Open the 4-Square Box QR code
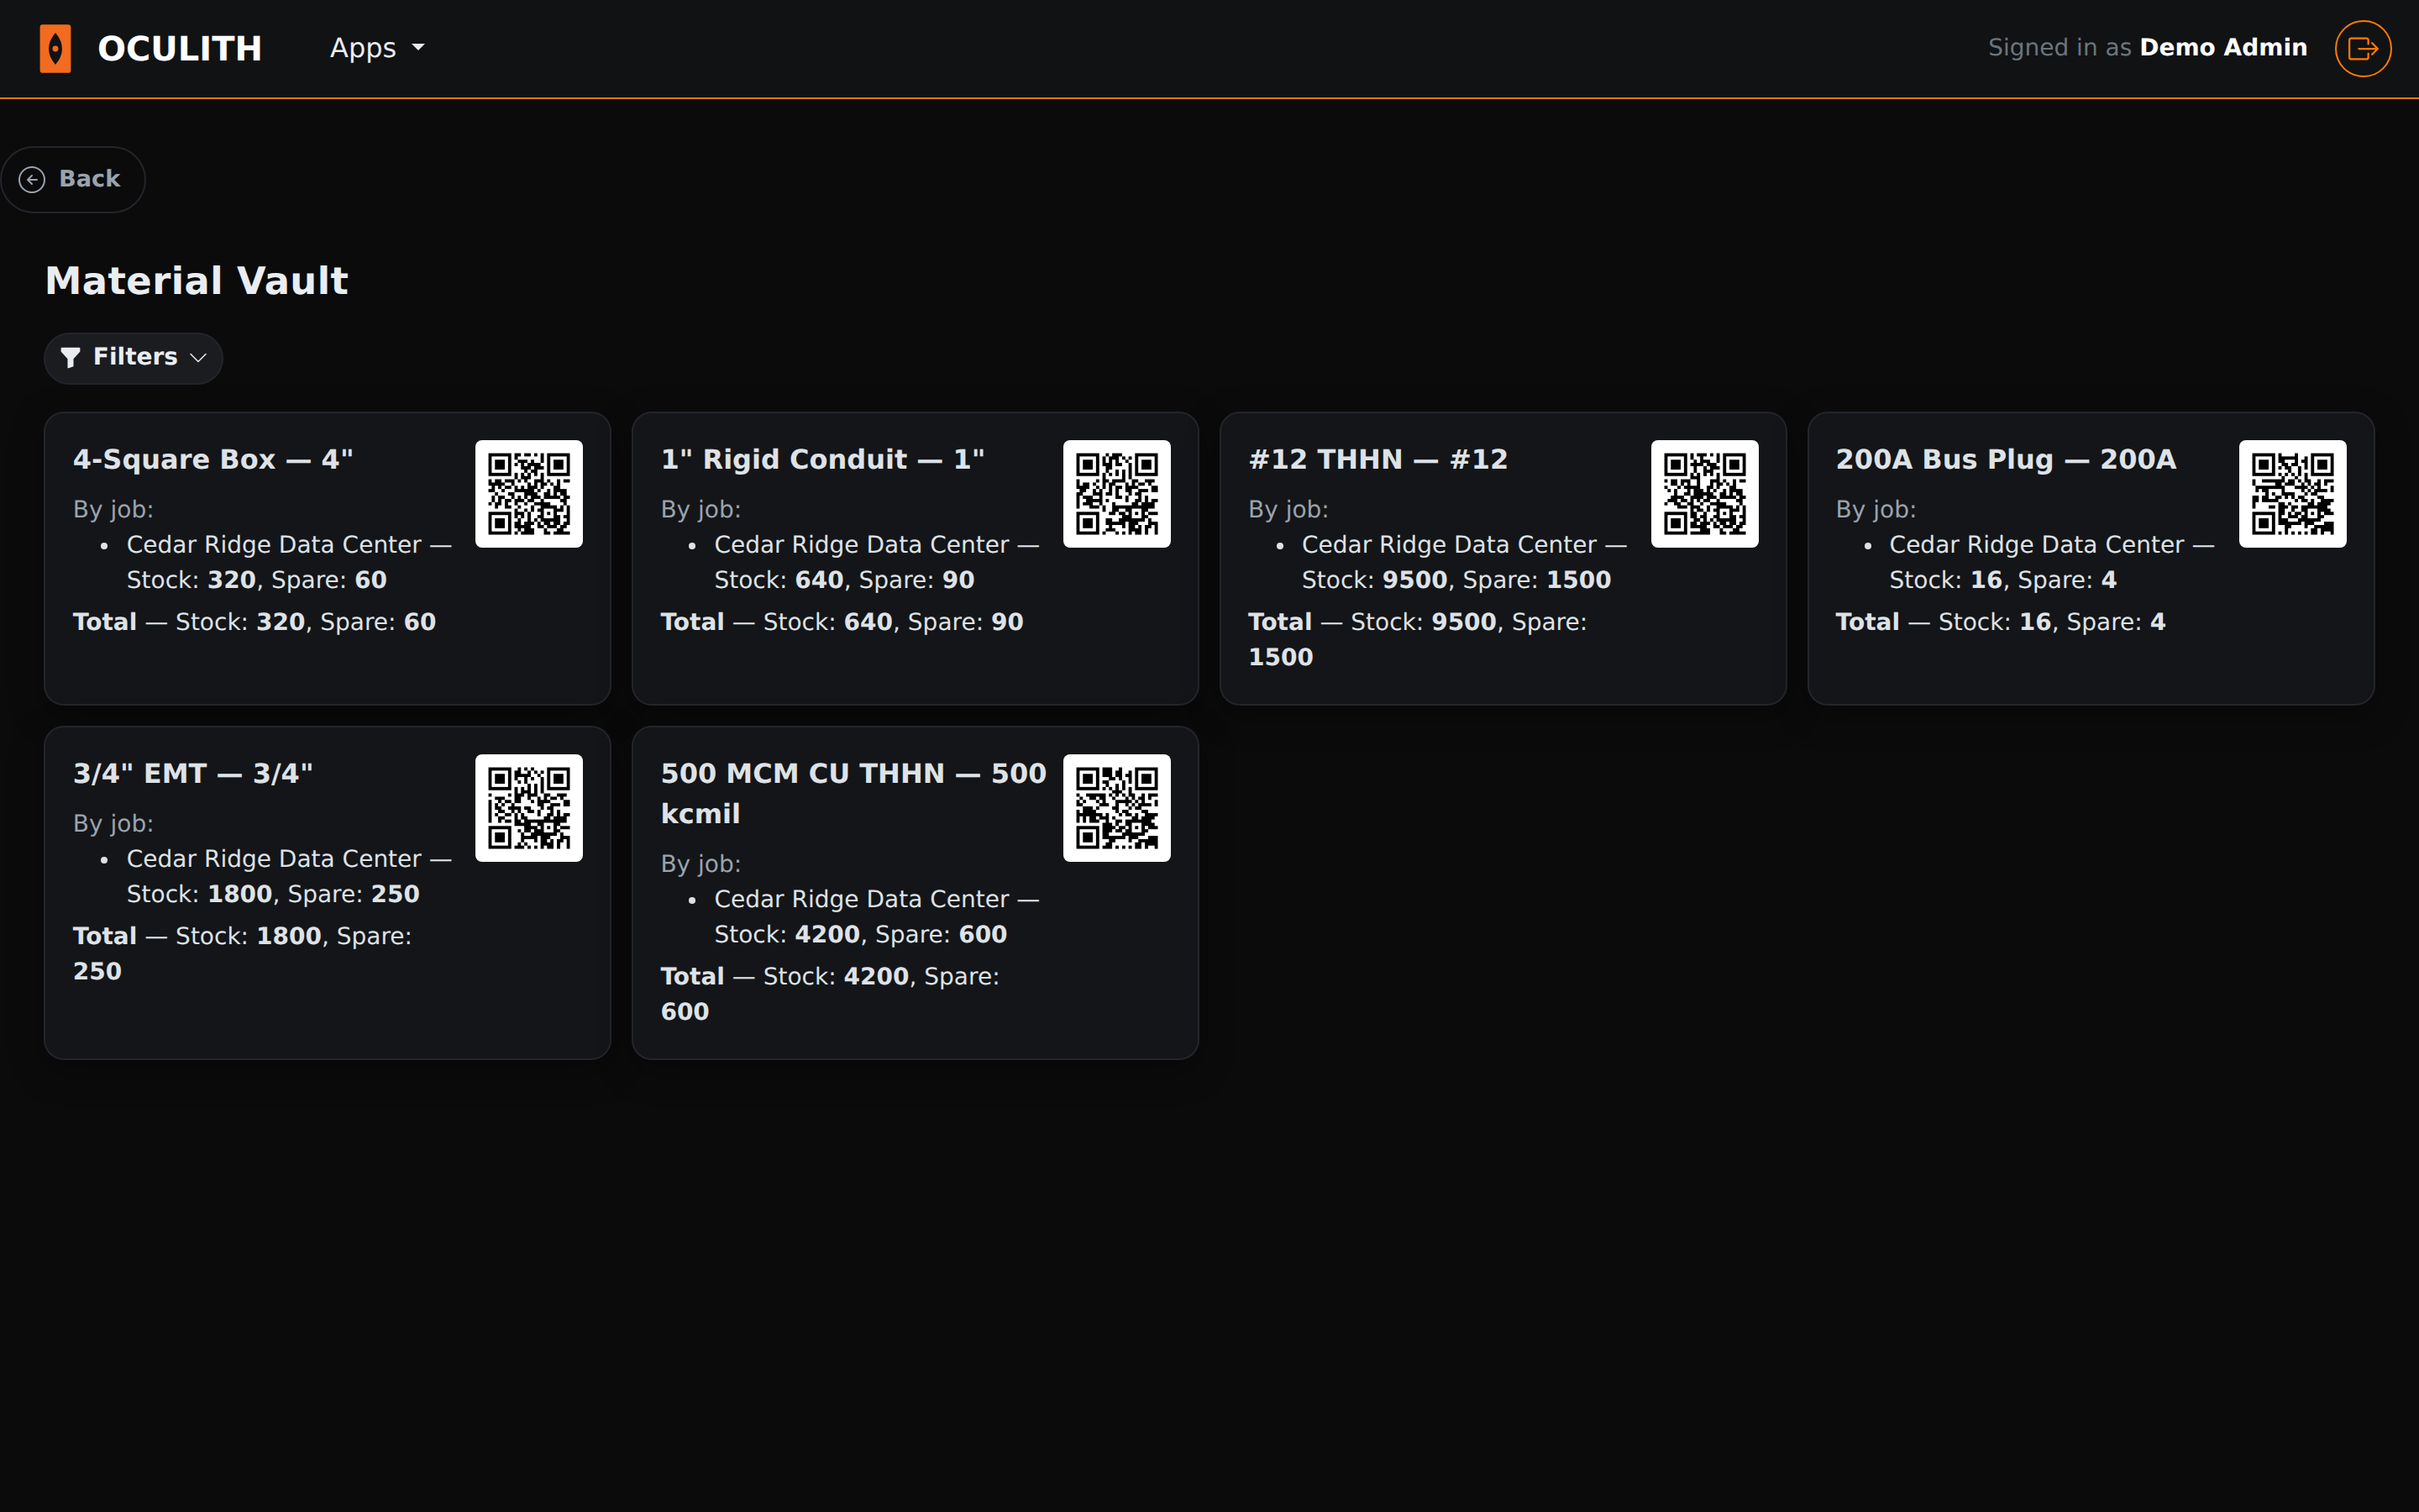This screenshot has height=1512, width=2419. point(529,494)
